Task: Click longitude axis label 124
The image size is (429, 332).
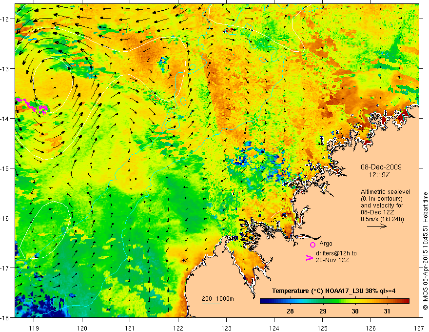Action: point(274,328)
